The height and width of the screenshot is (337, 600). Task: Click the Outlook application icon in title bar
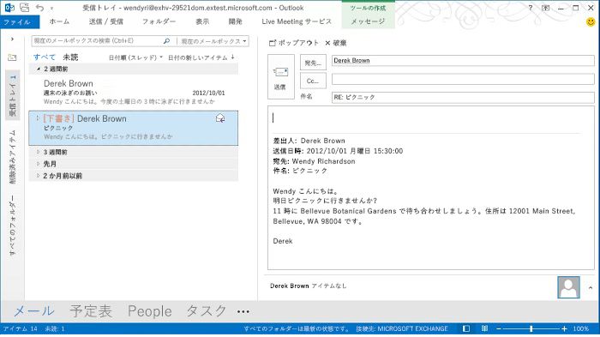(x=9, y=7)
